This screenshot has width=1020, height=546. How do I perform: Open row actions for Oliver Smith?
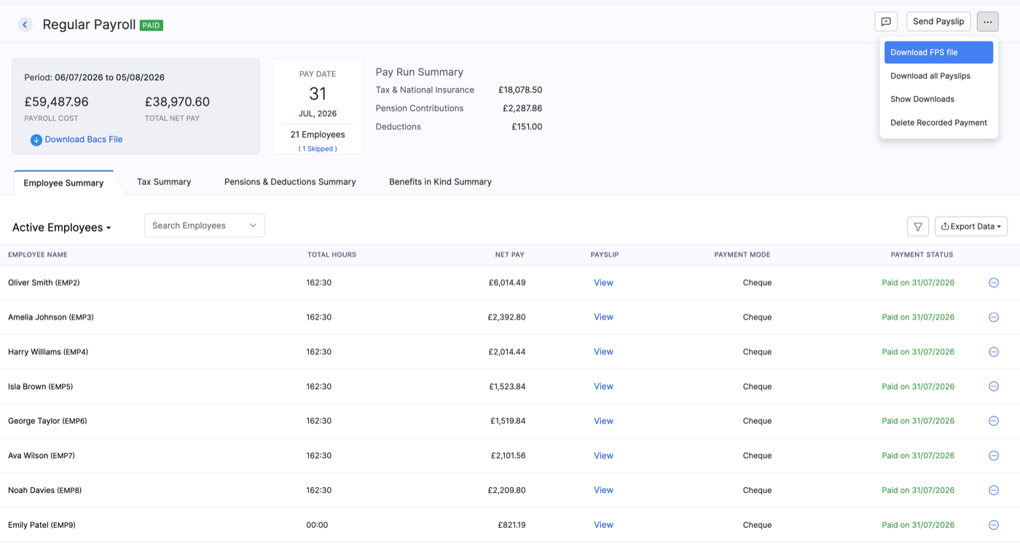[994, 282]
